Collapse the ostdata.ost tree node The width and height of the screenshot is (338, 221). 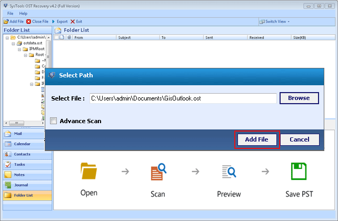(x=13, y=44)
